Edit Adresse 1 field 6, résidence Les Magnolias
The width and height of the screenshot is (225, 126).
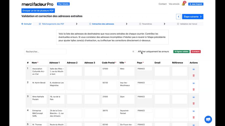pos(57,85)
